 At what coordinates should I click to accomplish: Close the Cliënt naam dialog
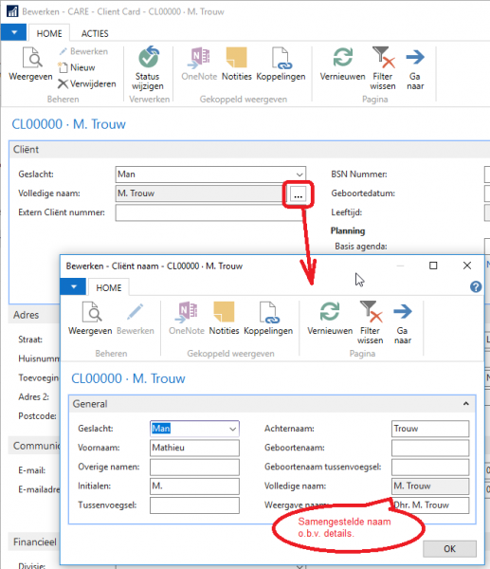coord(467,266)
